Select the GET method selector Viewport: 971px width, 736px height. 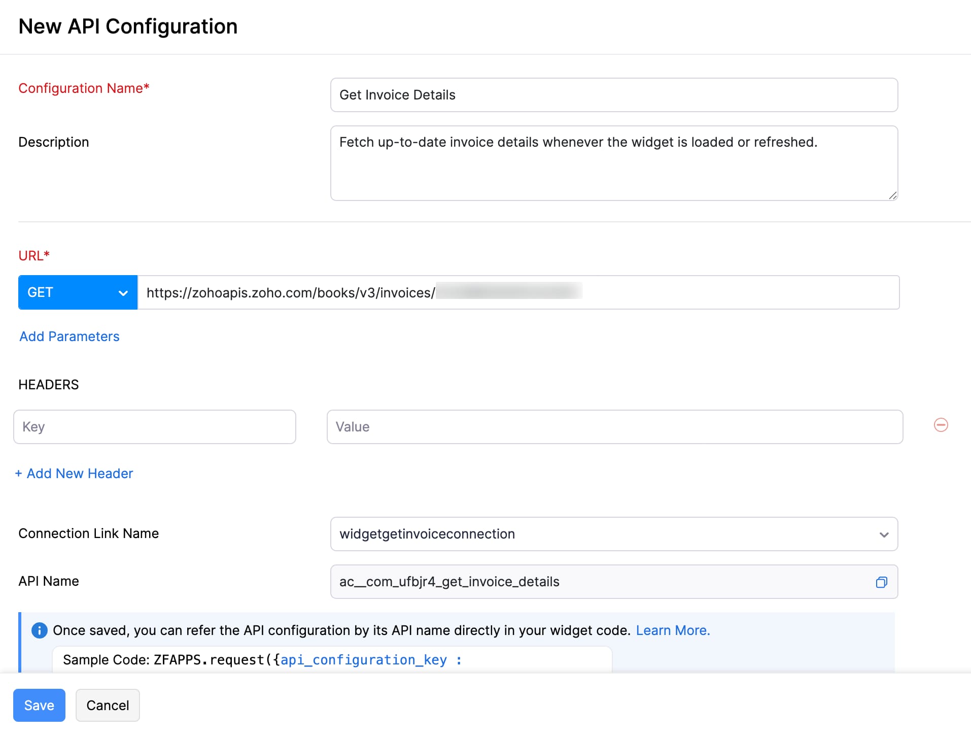coord(76,292)
